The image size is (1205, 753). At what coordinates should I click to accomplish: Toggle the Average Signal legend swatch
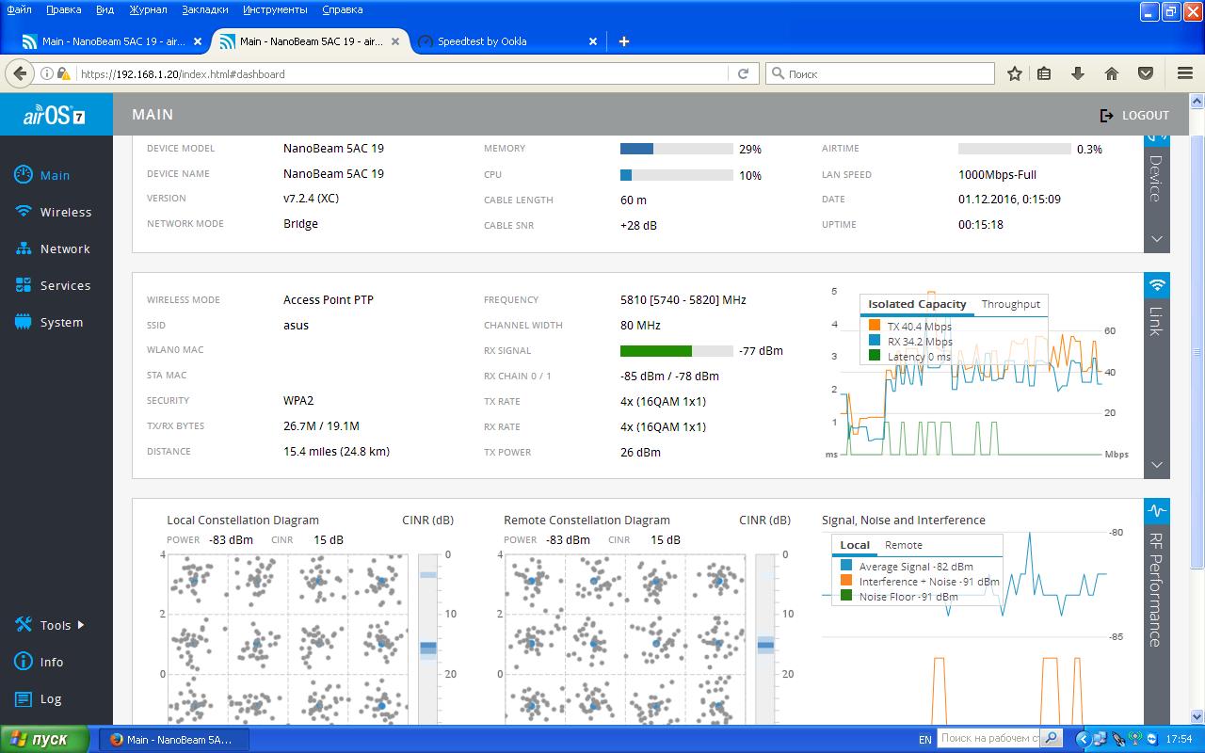[x=846, y=567]
